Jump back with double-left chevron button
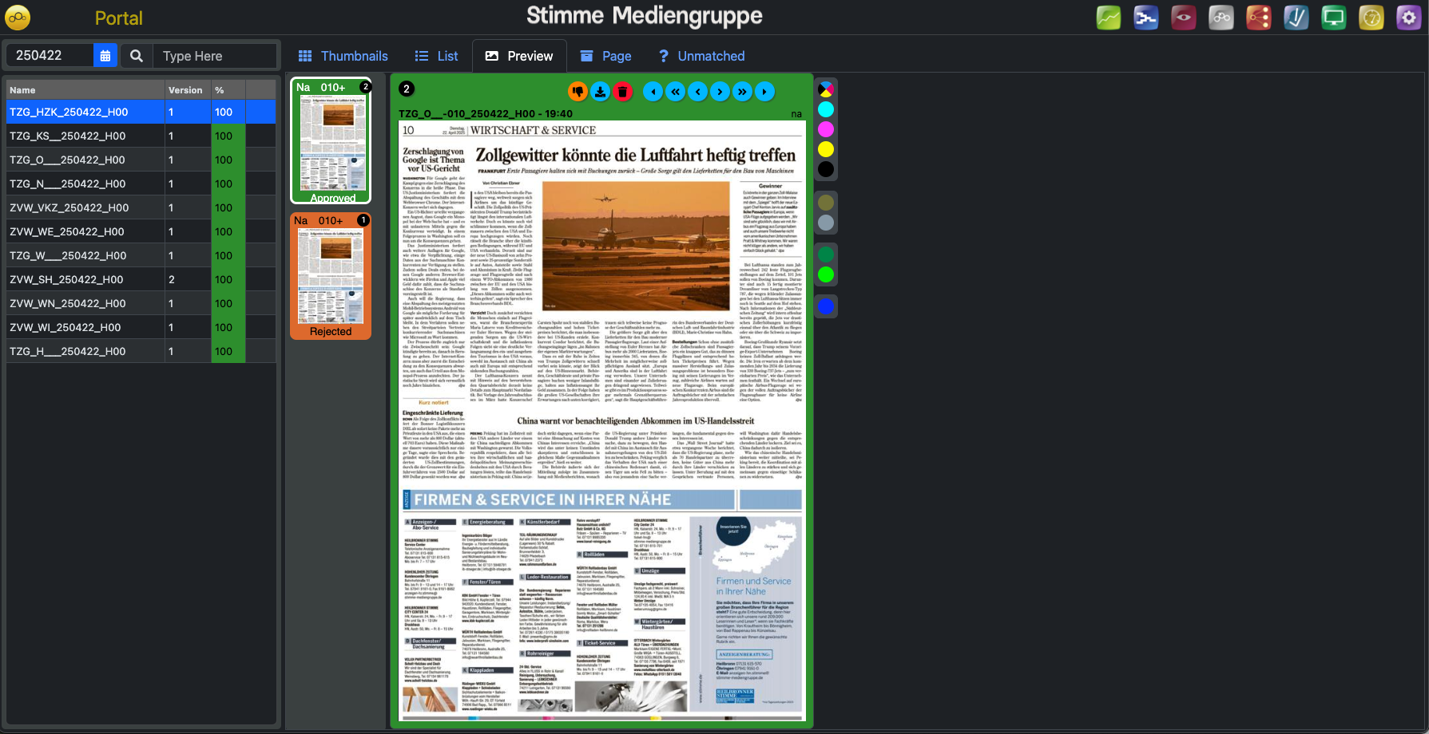Screen dimensions: 1429x734 pos(676,92)
